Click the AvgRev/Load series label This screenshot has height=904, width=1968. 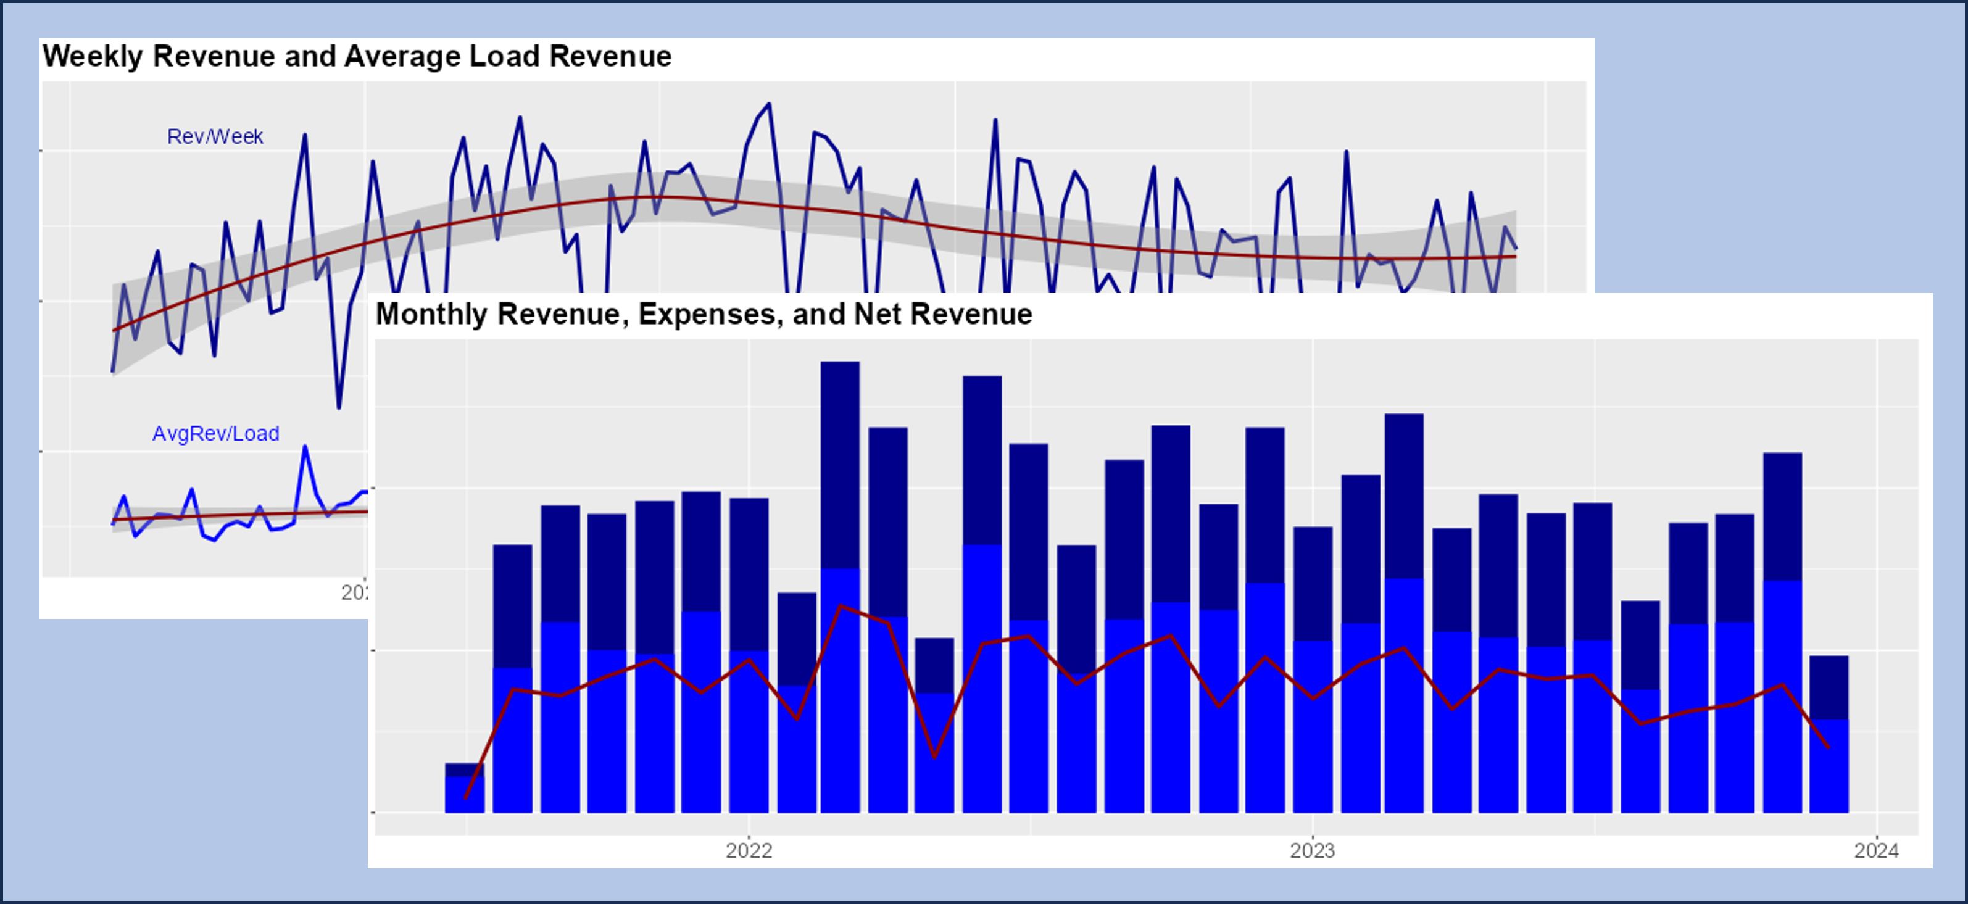tap(215, 433)
